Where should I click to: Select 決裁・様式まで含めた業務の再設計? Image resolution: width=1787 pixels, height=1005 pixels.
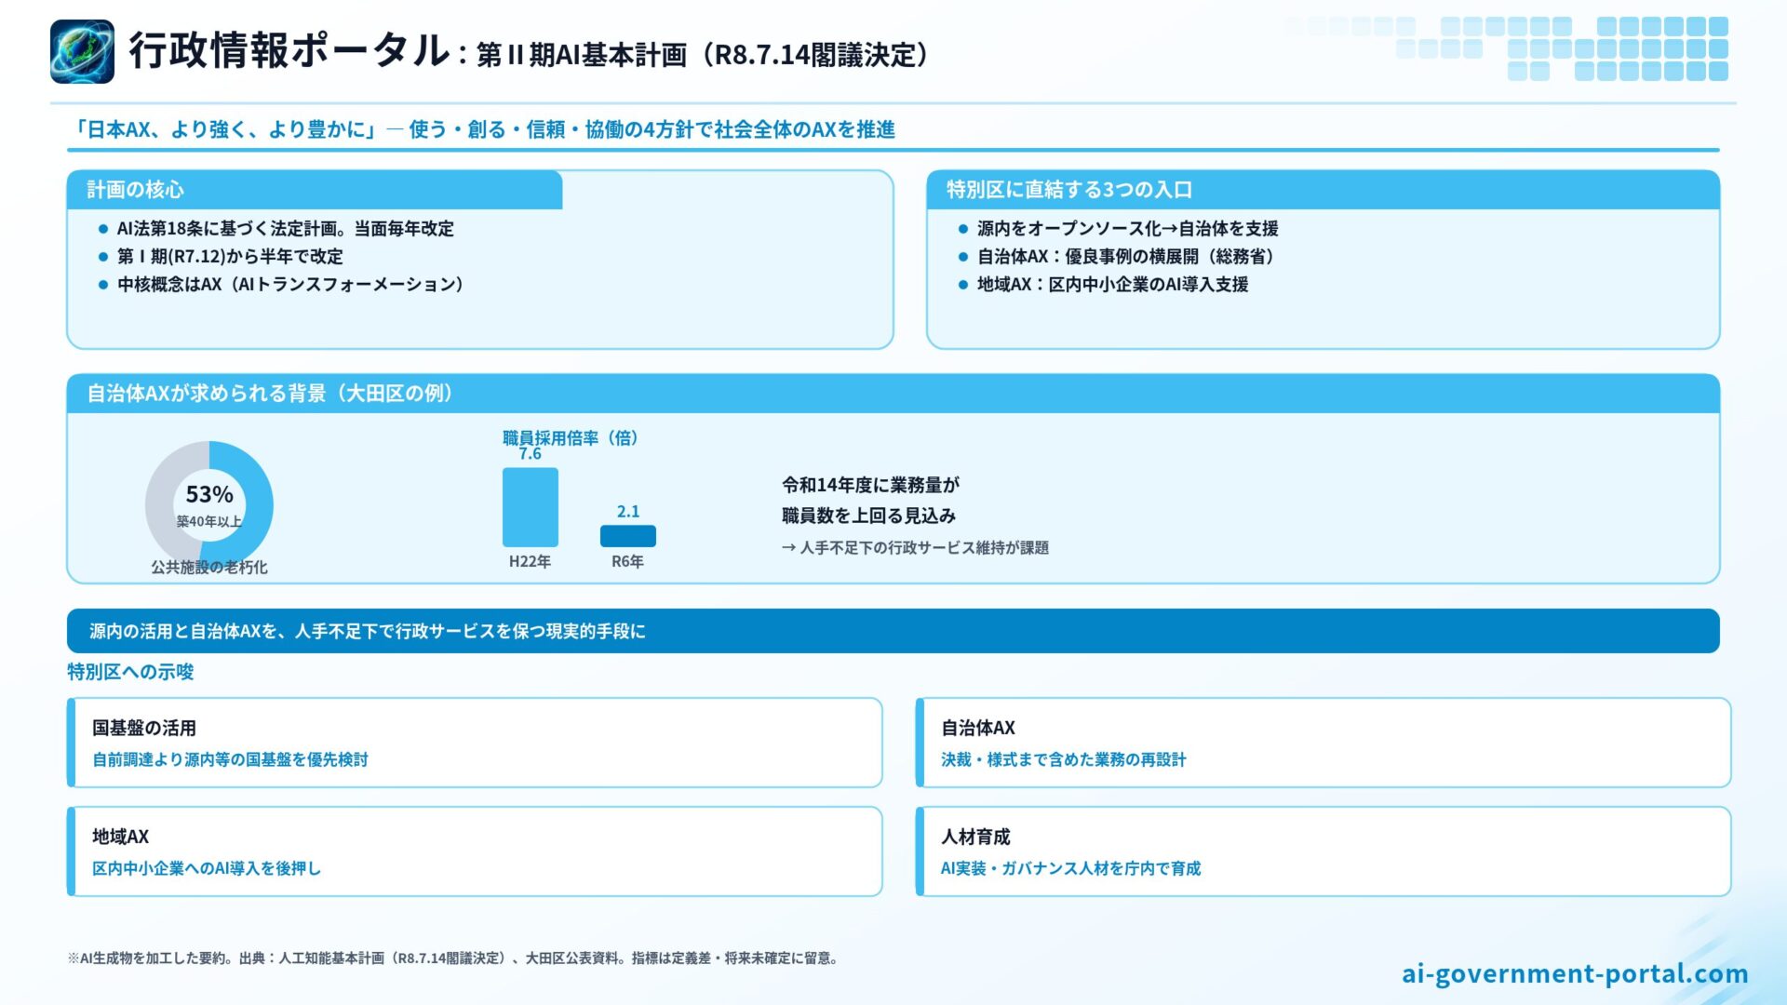(x=1063, y=760)
